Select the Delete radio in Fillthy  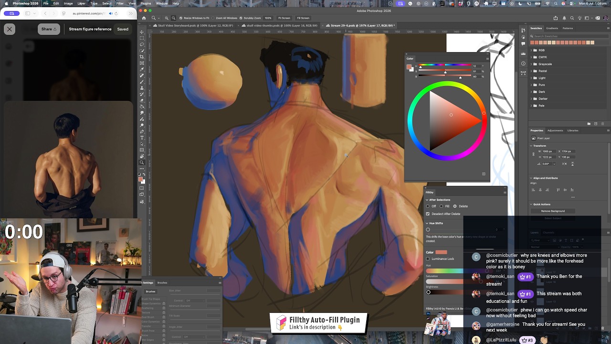455,206
